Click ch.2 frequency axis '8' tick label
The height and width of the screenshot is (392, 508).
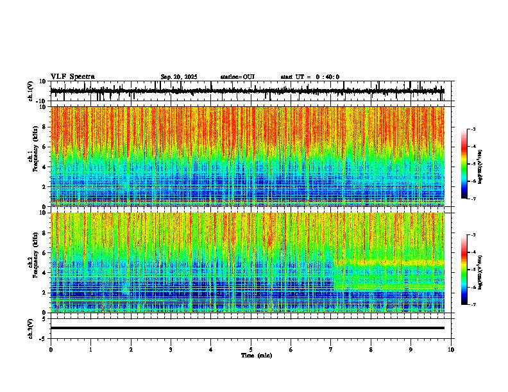[45, 233]
